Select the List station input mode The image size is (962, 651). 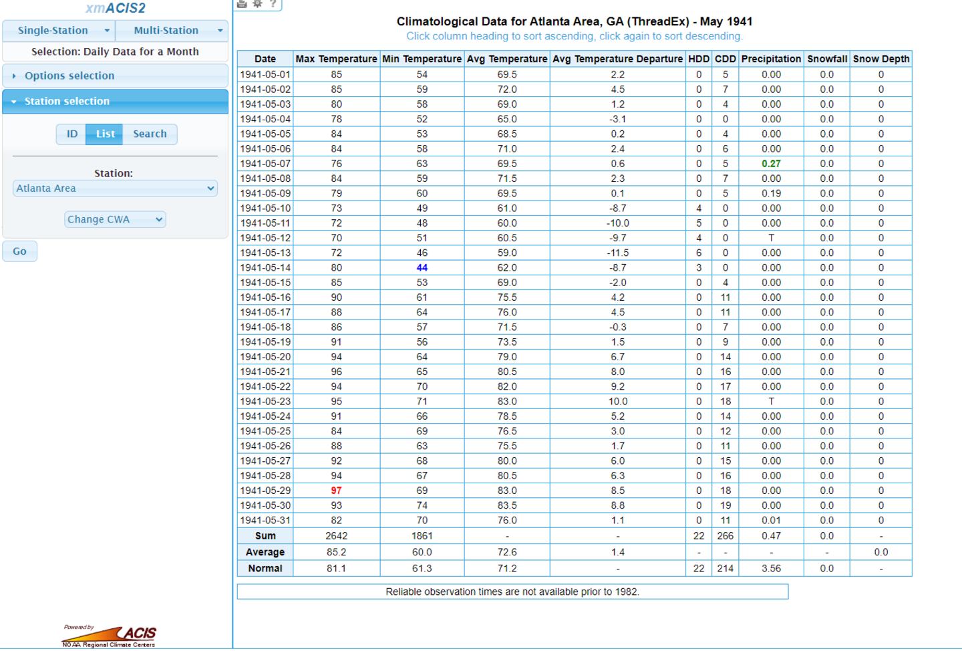click(105, 134)
